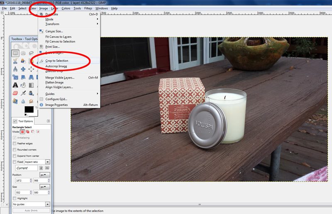Select the Shear tool

pos(23,77)
